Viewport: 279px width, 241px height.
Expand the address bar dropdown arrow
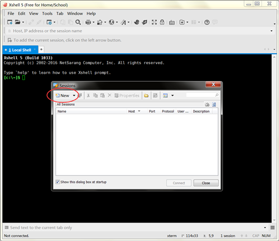pos(271,31)
